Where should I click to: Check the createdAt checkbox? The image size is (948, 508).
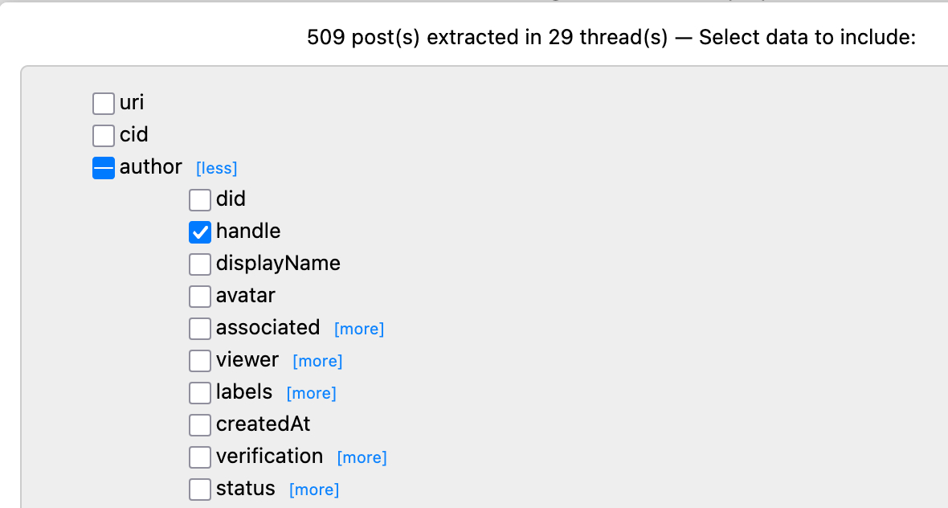pyautogui.click(x=200, y=425)
